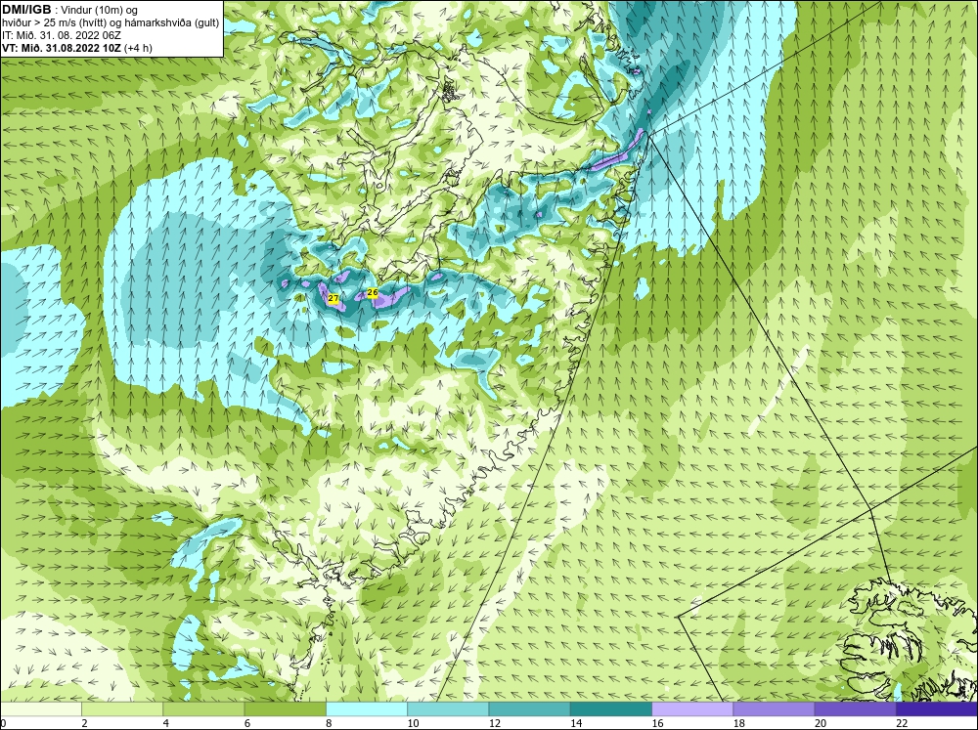Screen dimensions: 978x730
Task: Click the DMI/IGB title text
Action: click(26, 10)
